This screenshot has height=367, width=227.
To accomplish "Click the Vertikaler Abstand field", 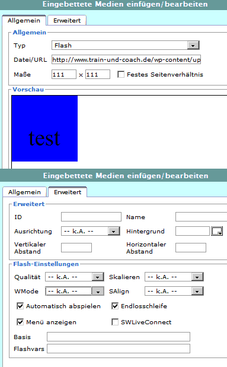I will click(76, 248).
